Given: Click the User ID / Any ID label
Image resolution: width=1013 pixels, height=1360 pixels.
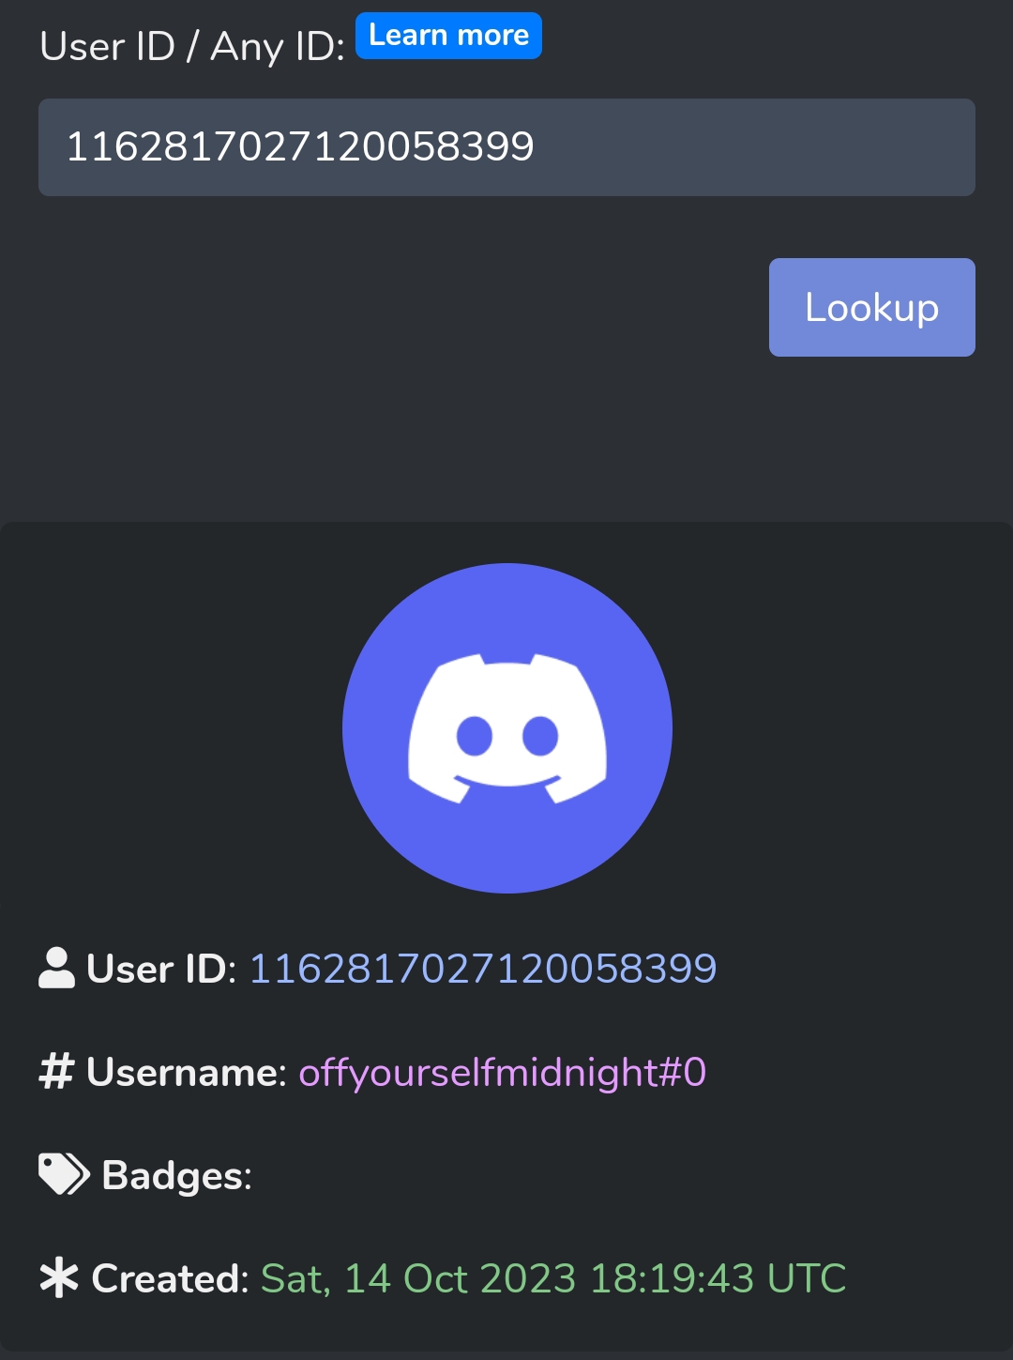Looking at the screenshot, I should pos(192,46).
